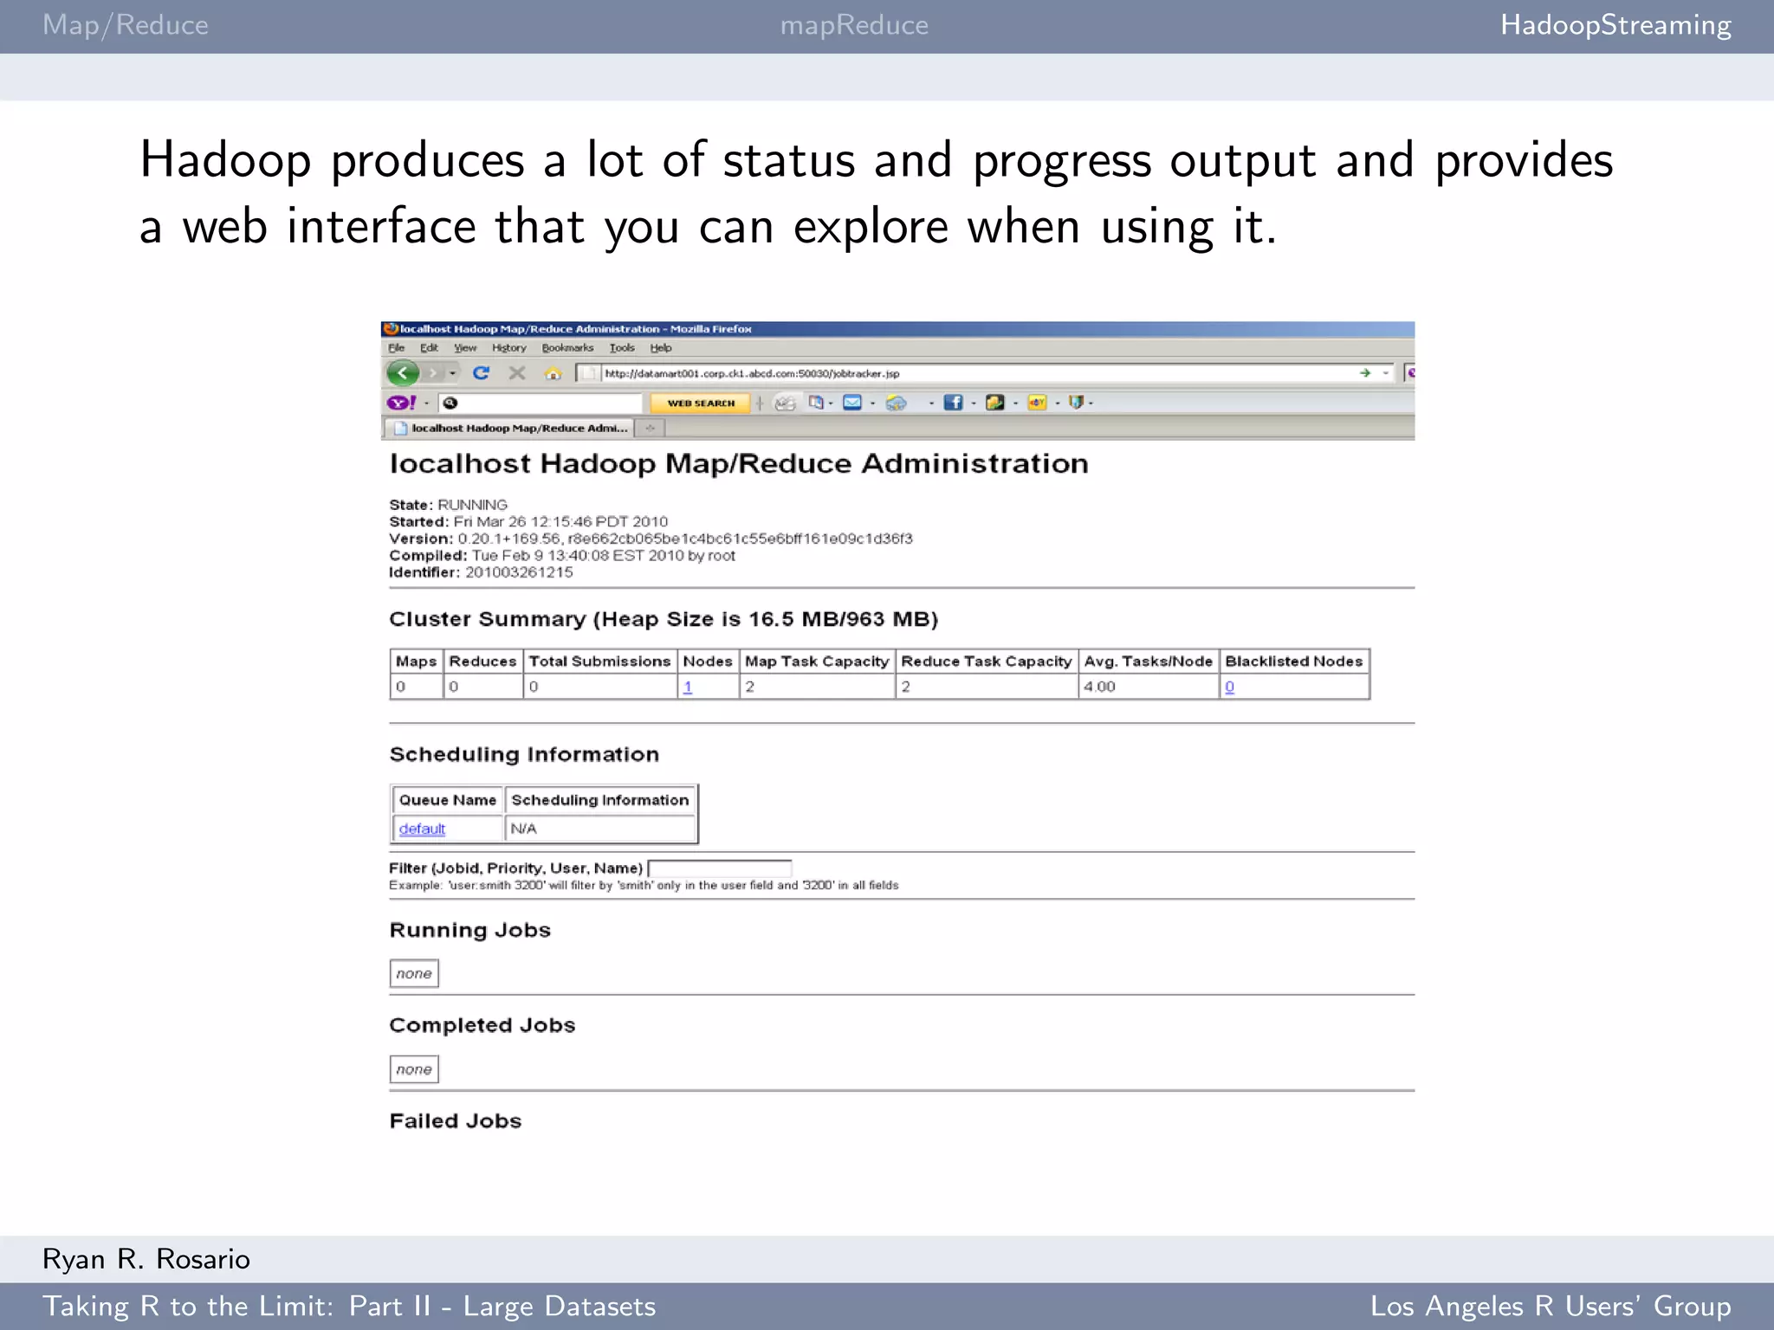
Task: Open the History menu
Action: (509, 348)
